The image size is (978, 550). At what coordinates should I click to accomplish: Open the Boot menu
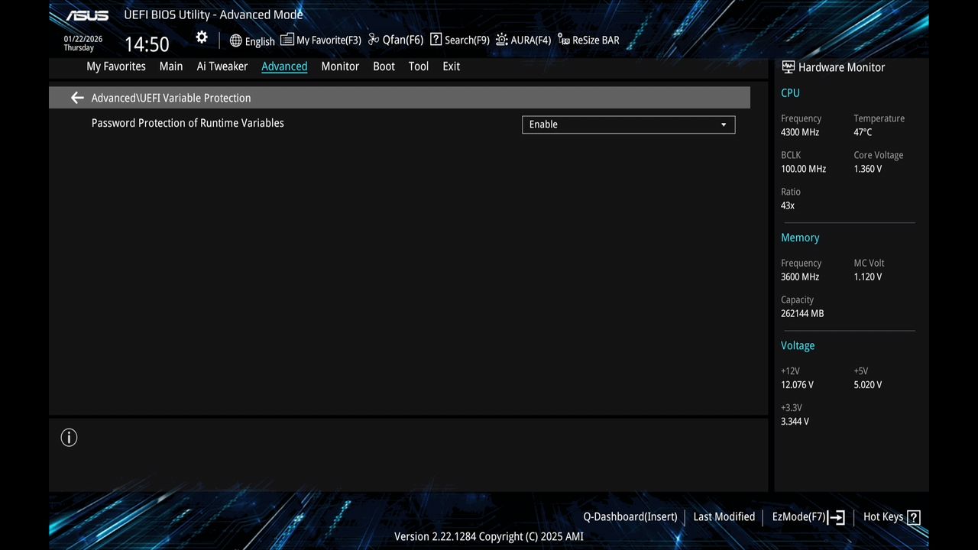384,66
